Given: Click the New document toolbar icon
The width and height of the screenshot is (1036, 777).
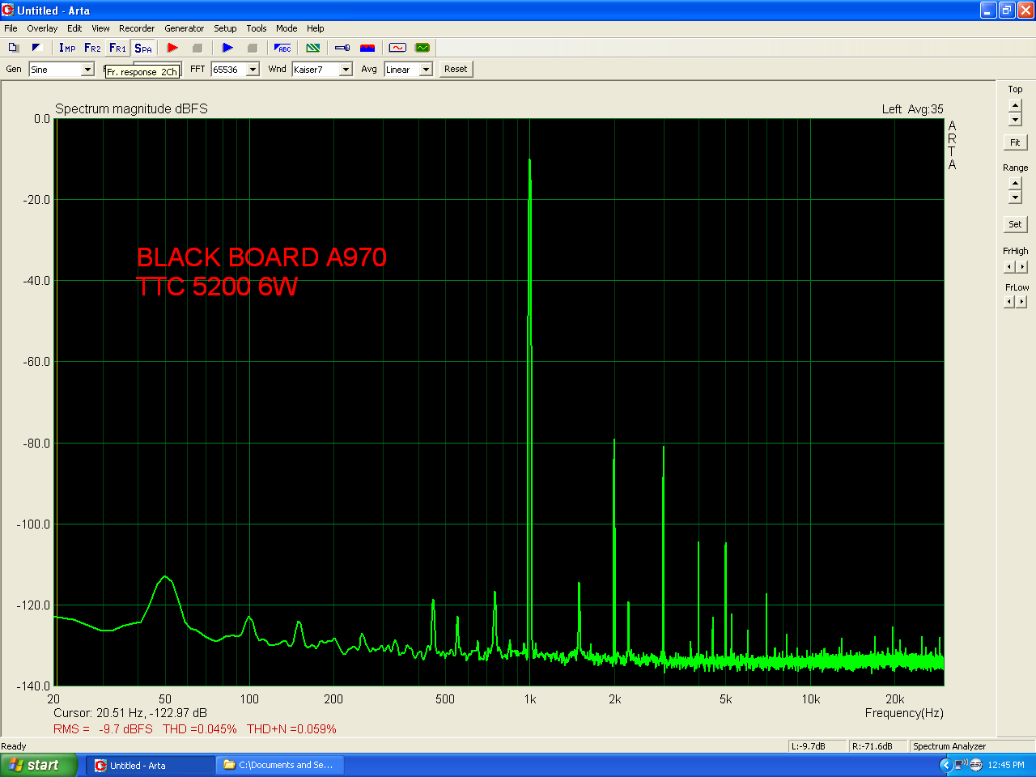Looking at the screenshot, I should coord(14,48).
